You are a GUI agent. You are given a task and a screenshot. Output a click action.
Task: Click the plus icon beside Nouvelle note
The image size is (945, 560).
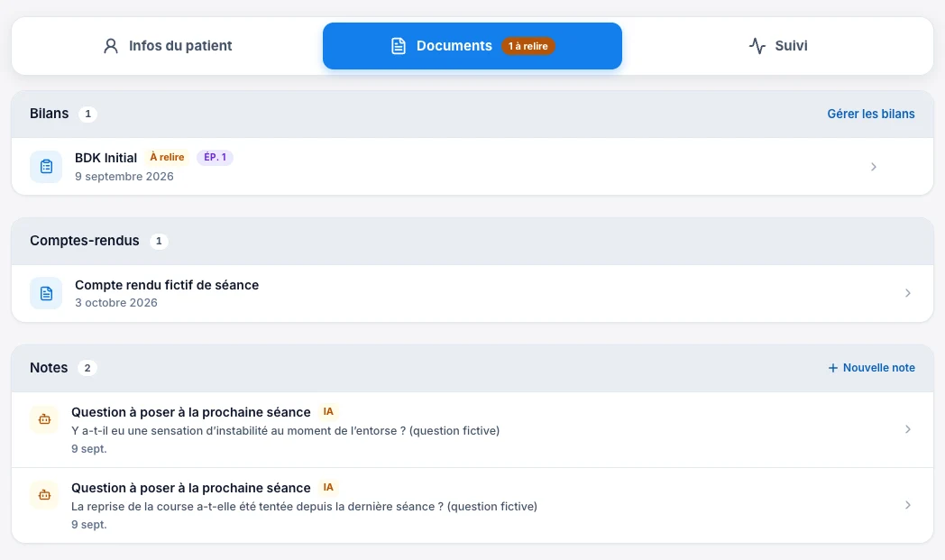[x=833, y=368]
